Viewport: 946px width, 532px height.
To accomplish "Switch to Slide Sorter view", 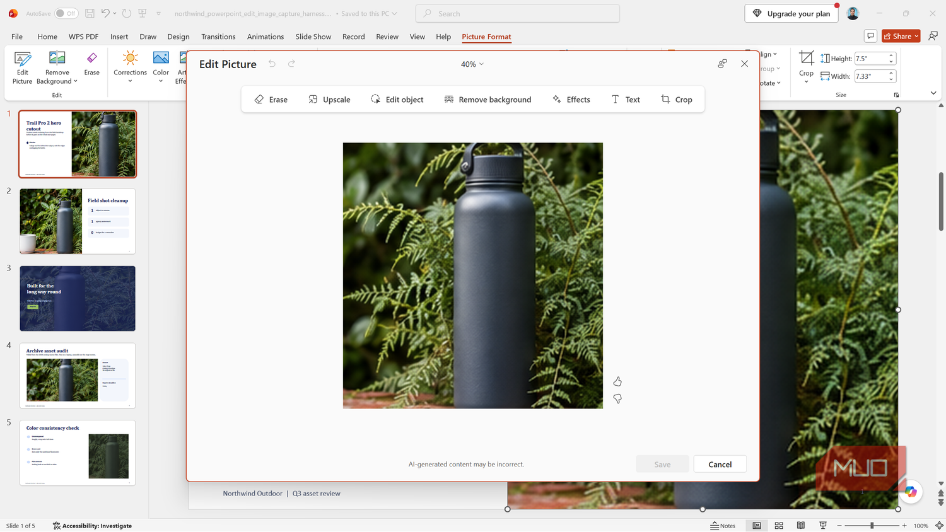I will click(779, 526).
